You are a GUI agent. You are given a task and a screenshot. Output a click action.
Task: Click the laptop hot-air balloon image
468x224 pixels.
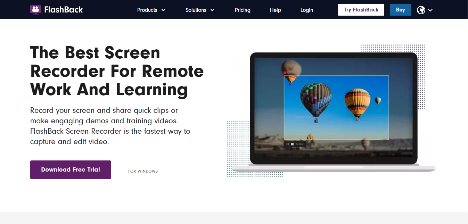pyautogui.click(x=334, y=112)
